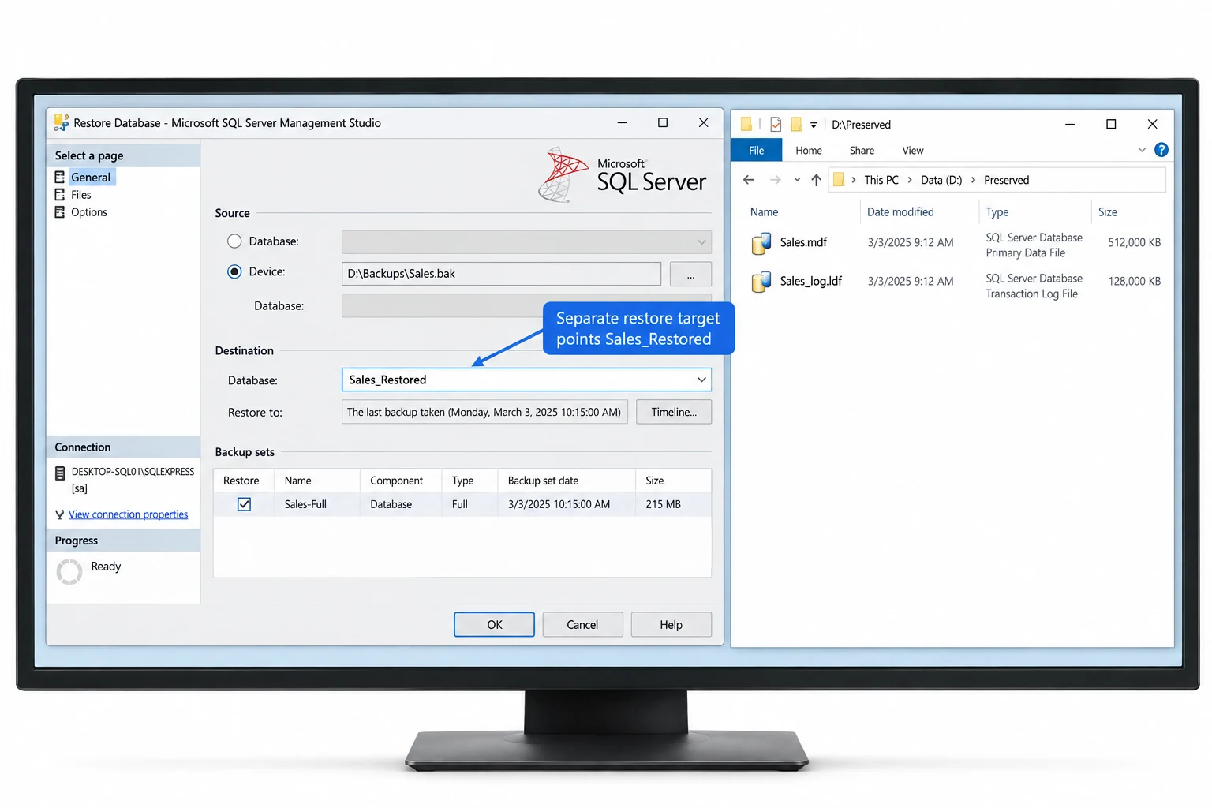Expand the Explorer ribbon chevron
The height and width of the screenshot is (808, 1212).
(x=1142, y=150)
